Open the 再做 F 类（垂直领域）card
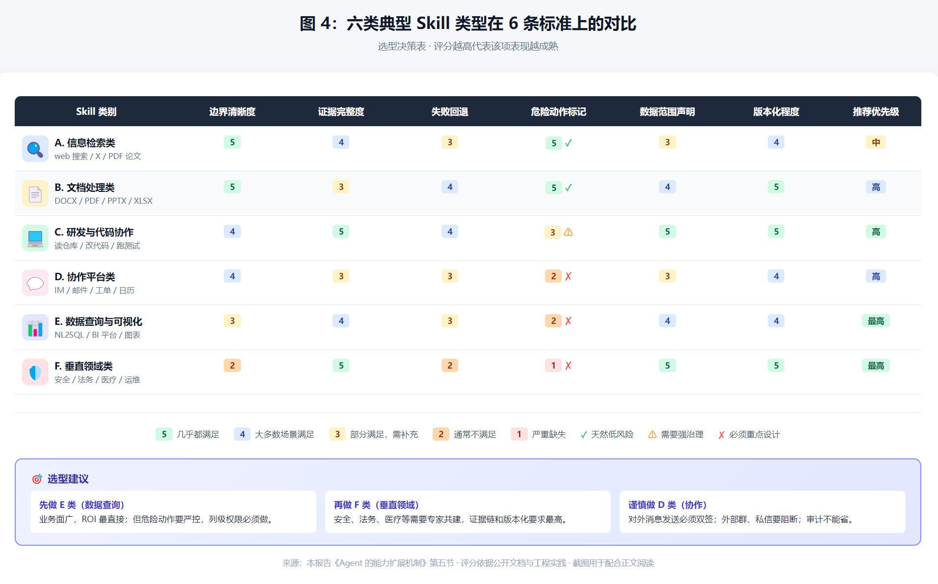 click(x=468, y=512)
